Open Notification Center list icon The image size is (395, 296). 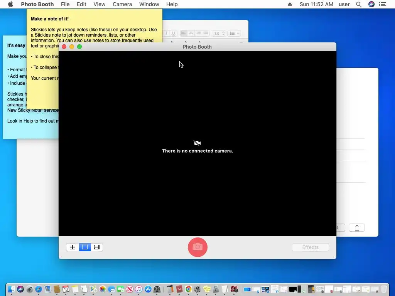click(x=383, y=4)
